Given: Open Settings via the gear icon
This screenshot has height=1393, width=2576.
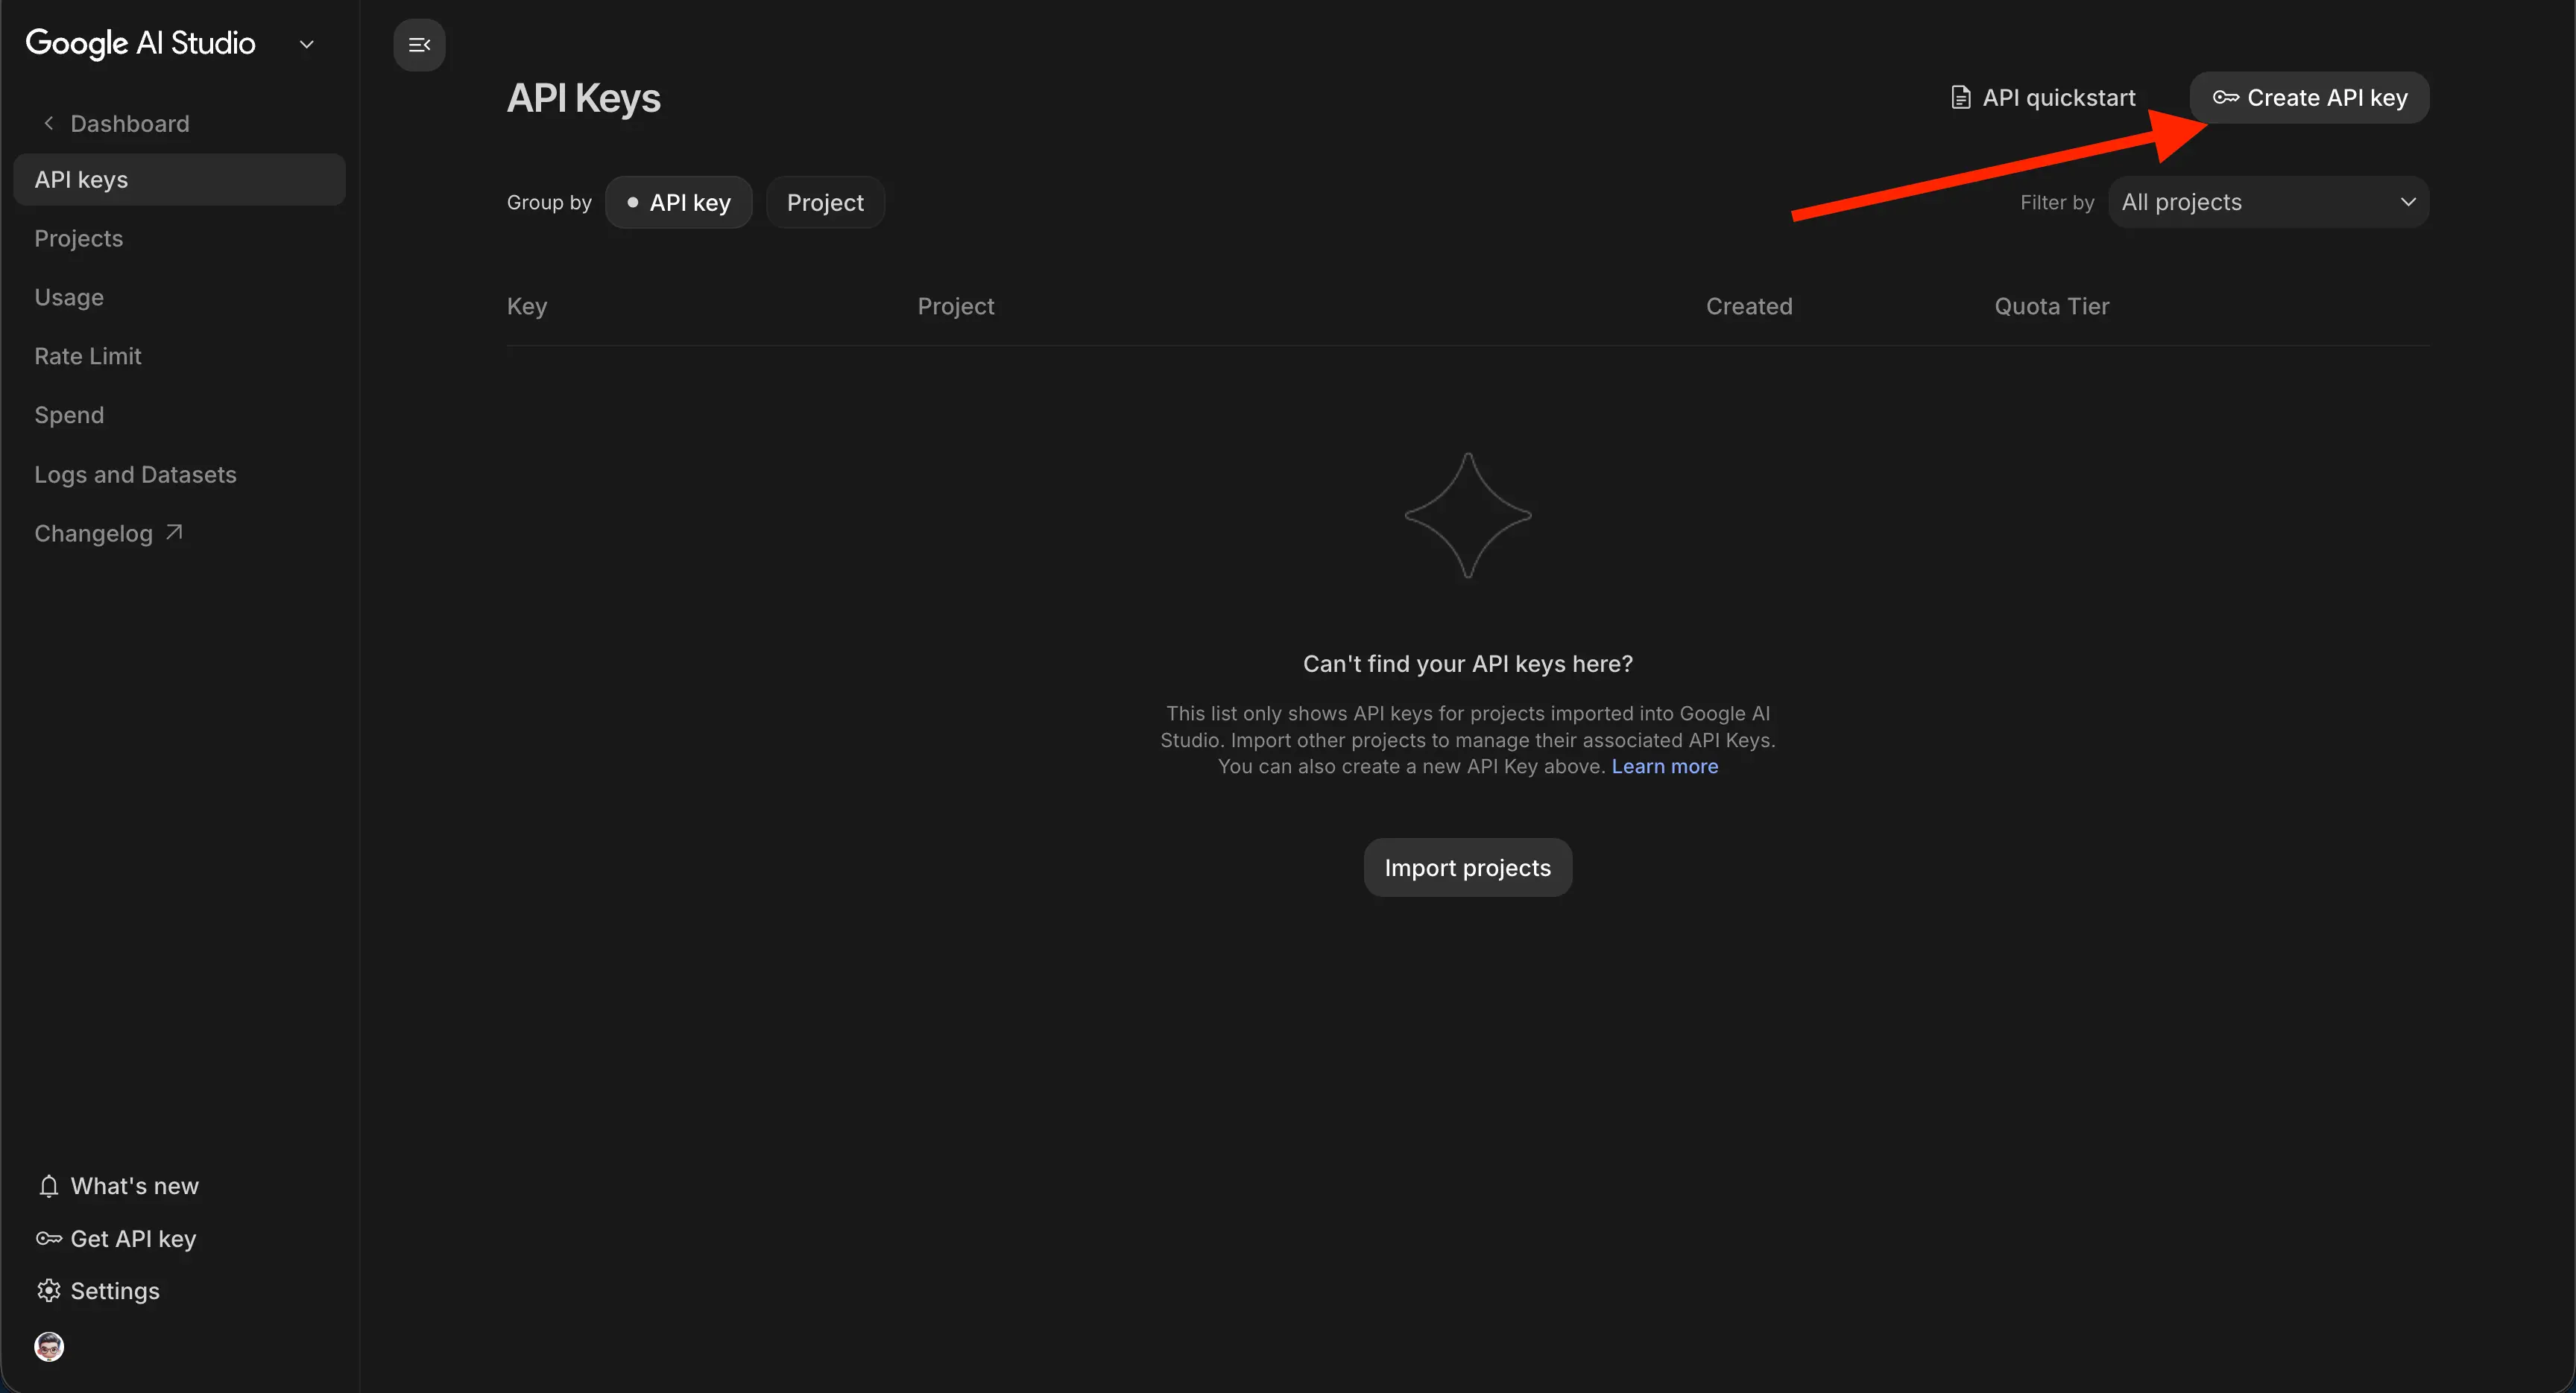Looking at the screenshot, I should coord(48,1291).
